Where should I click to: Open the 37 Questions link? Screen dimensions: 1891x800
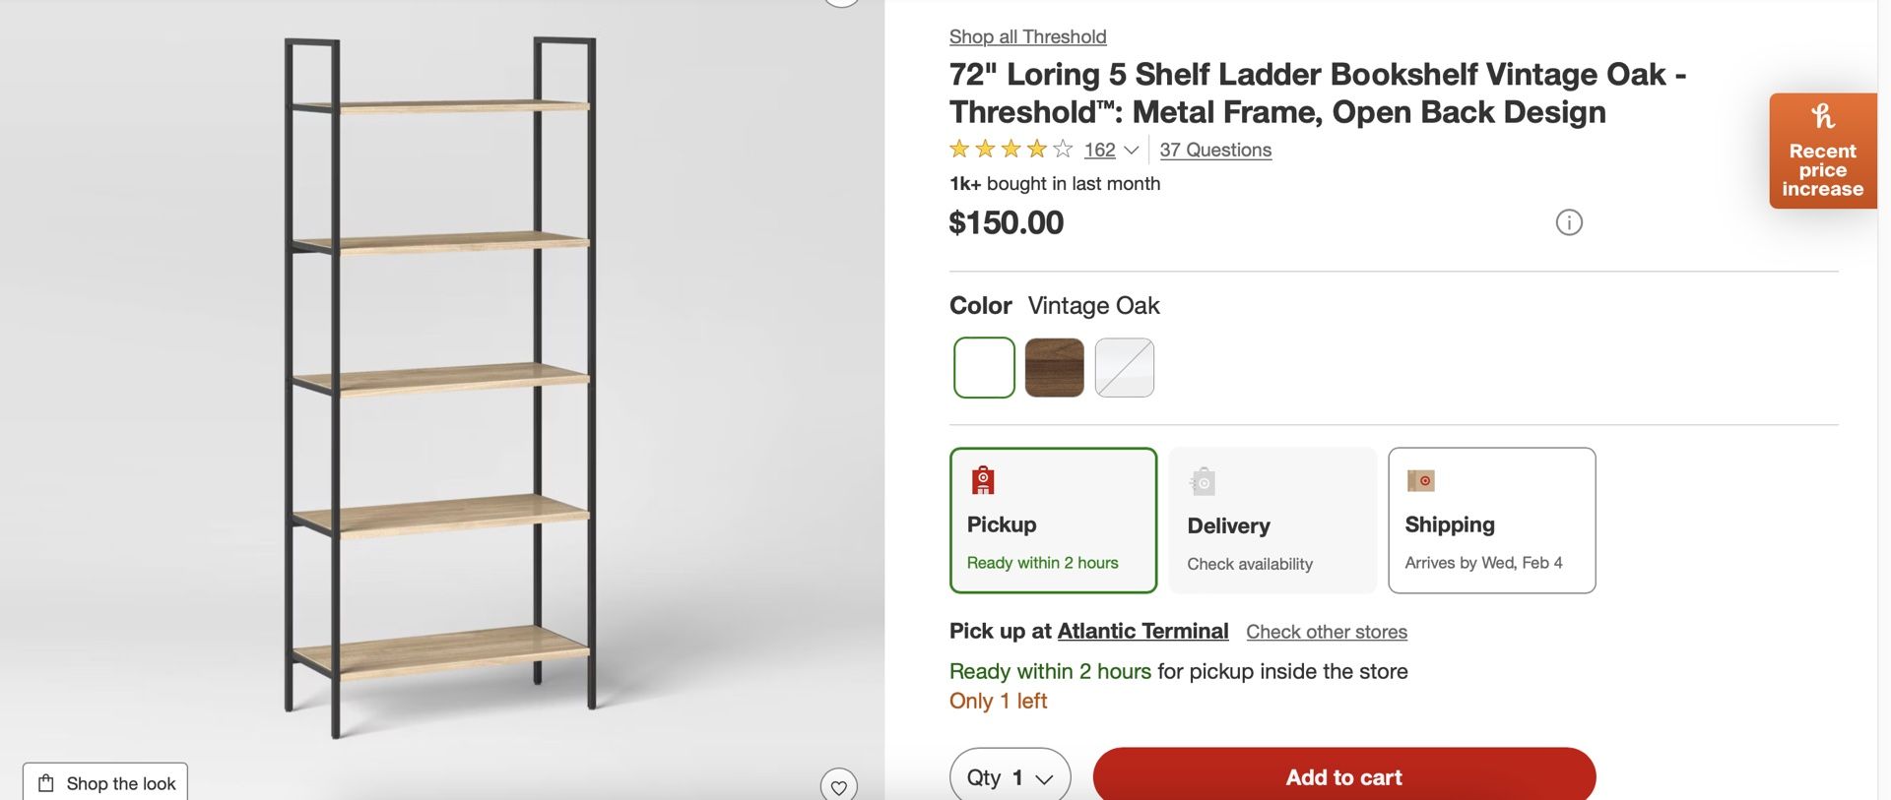[1215, 151]
